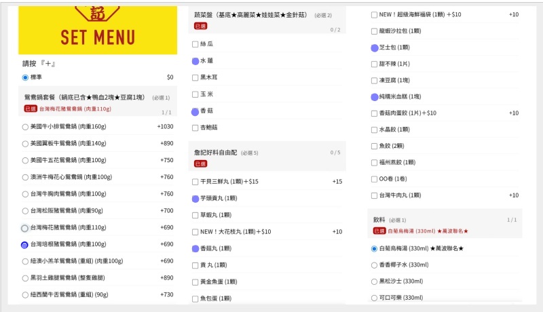Select 香香椰子水 (330ml) drink
Screen dimensions: 543x312
point(374,265)
